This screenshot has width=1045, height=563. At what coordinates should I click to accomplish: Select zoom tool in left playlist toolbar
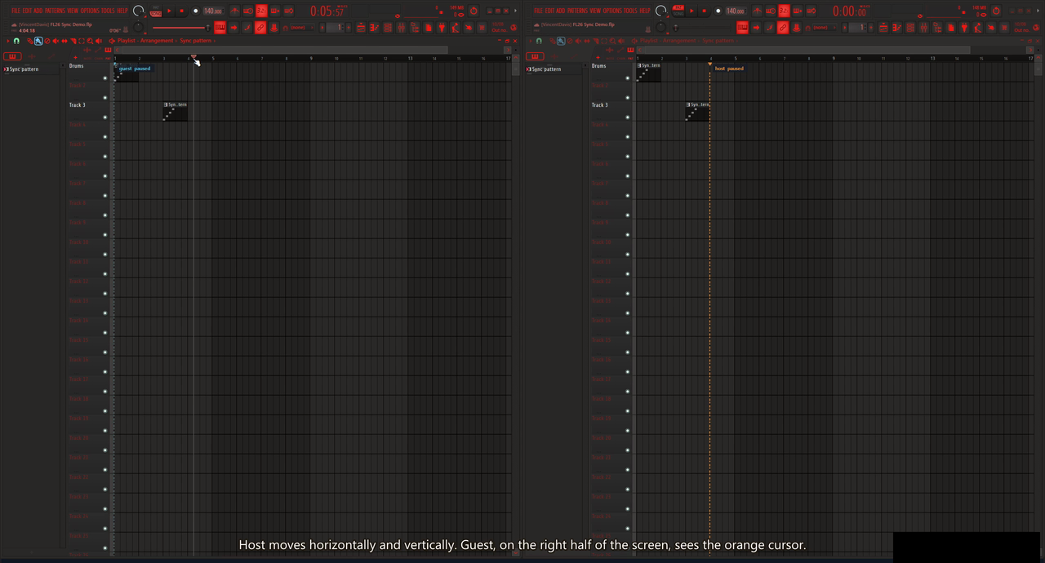click(x=90, y=41)
